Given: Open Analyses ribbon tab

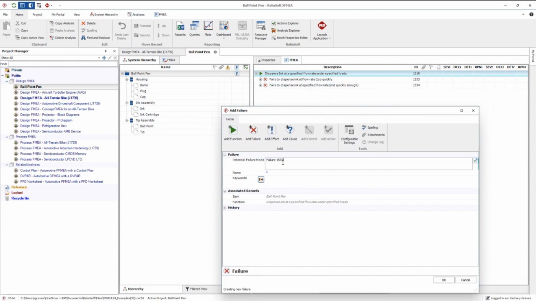Looking at the screenshot, I should [x=136, y=15].
